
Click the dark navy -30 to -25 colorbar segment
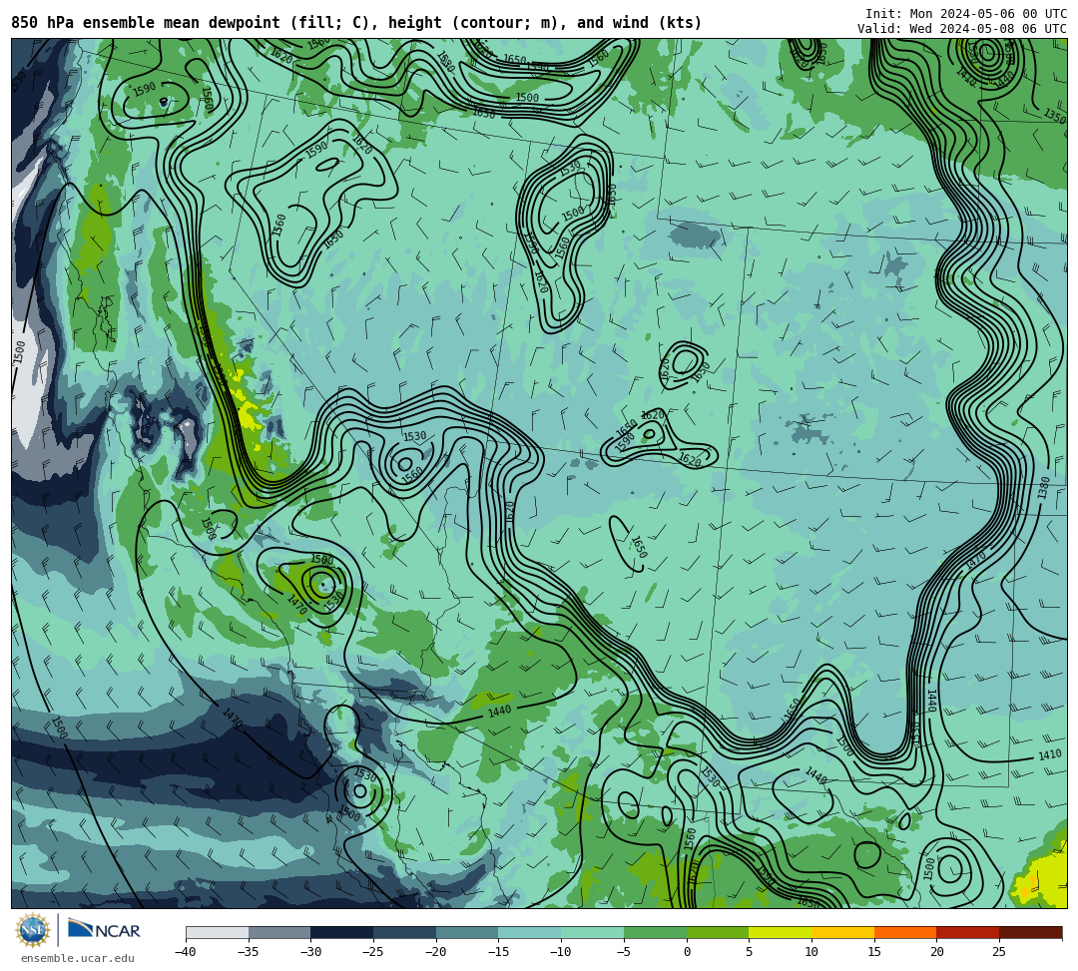point(342,932)
